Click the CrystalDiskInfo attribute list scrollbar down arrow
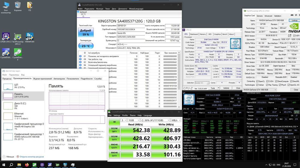This screenshot has width=300, height=168. tap(179, 107)
